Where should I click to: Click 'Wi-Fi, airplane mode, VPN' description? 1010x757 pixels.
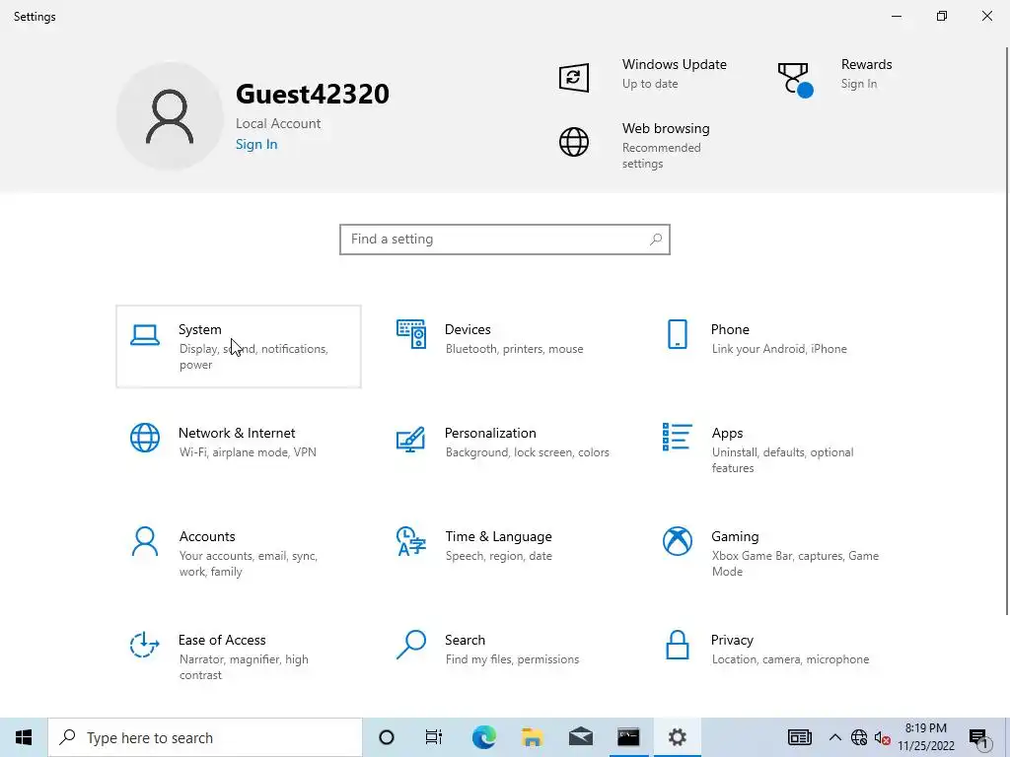tap(248, 452)
